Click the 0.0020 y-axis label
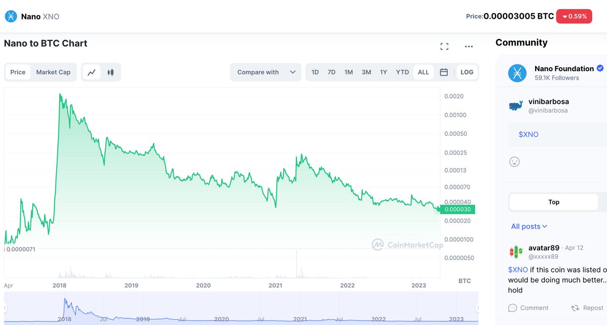607x325 pixels. pyautogui.click(x=453, y=96)
